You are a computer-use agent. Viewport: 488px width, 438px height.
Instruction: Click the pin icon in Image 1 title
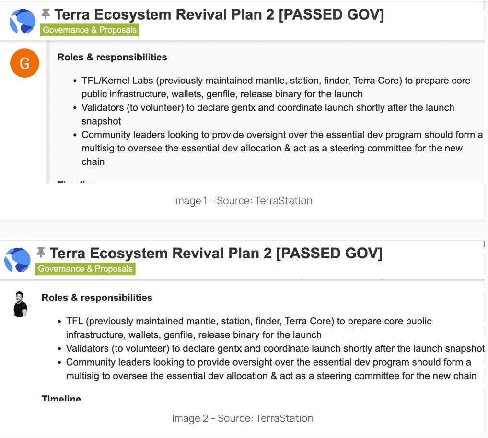pos(46,13)
